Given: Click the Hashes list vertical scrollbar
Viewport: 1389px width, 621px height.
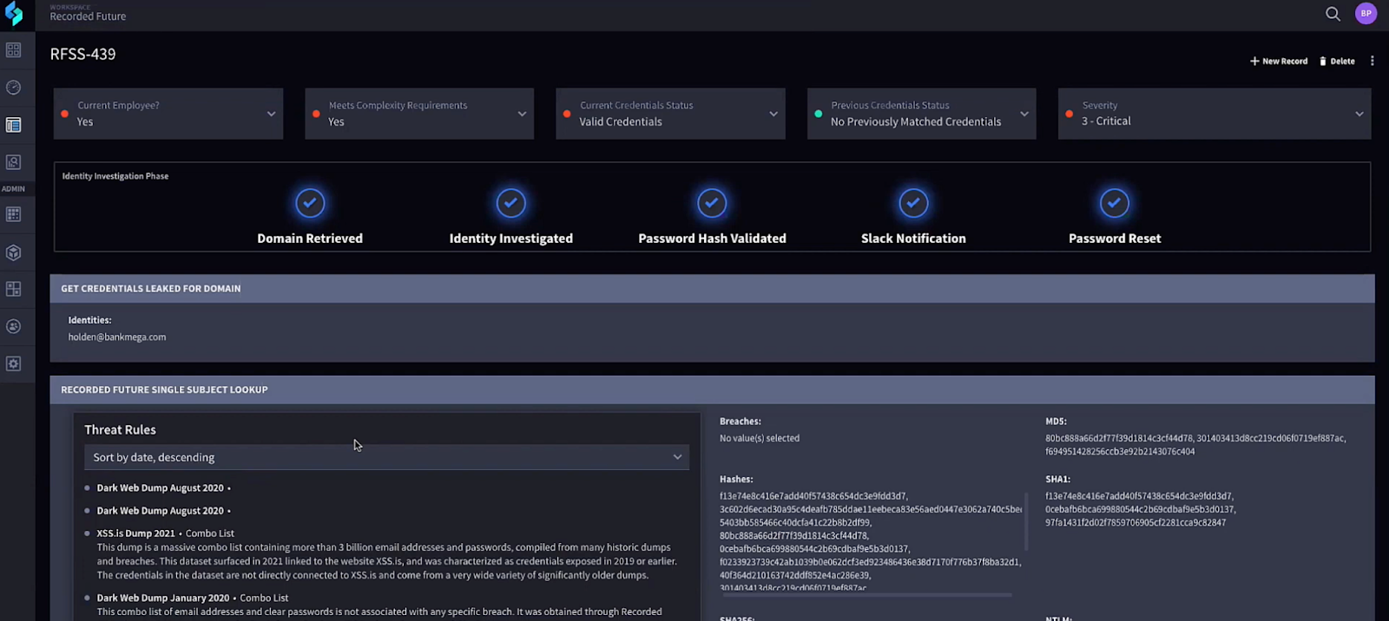Looking at the screenshot, I should [x=1026, y=520].
